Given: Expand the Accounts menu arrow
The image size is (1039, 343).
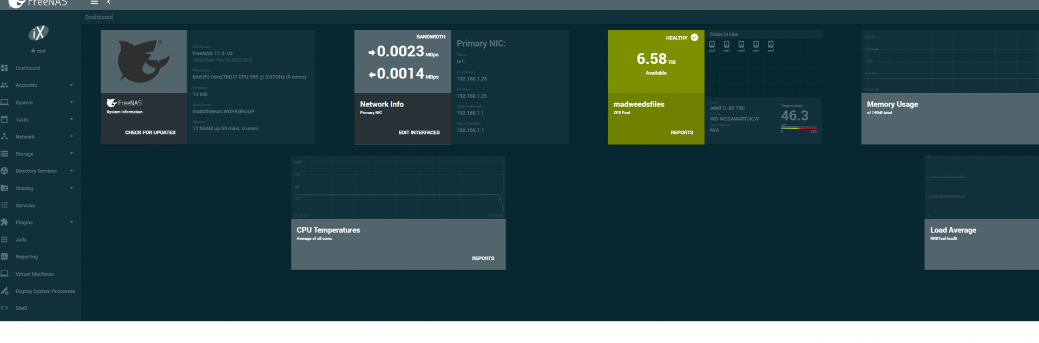Looking at the screenshot, I should [71, 85].
